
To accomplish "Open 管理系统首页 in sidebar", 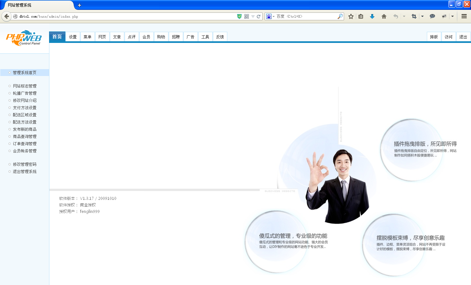I will point(25,73).
